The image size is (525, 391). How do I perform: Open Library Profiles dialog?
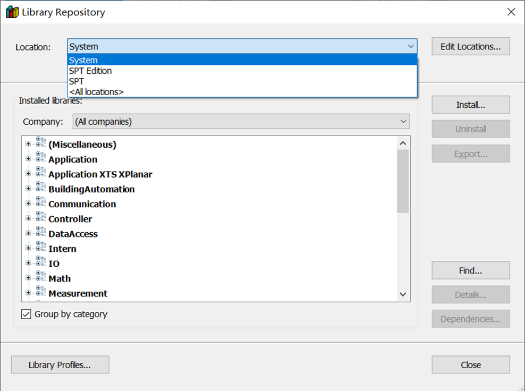tap(60, 365)
